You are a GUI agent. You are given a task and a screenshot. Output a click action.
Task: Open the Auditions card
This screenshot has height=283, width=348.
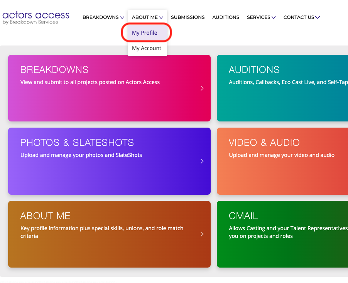(x=282, y=88)
